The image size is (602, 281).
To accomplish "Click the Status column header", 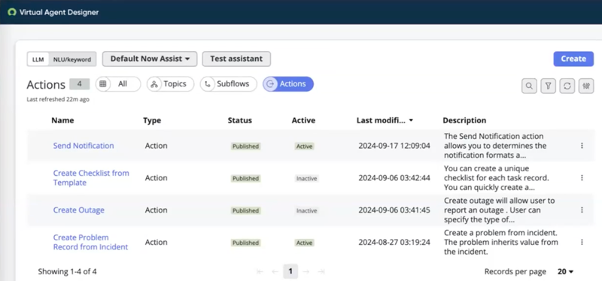I will click(240, 120).
